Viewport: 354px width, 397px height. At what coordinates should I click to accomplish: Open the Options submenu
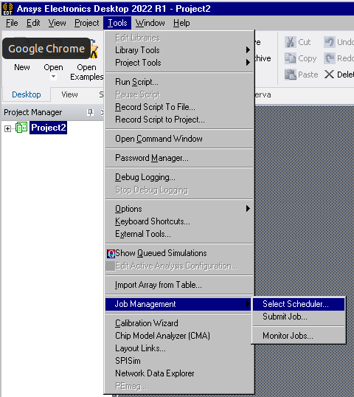pos(179,209)
